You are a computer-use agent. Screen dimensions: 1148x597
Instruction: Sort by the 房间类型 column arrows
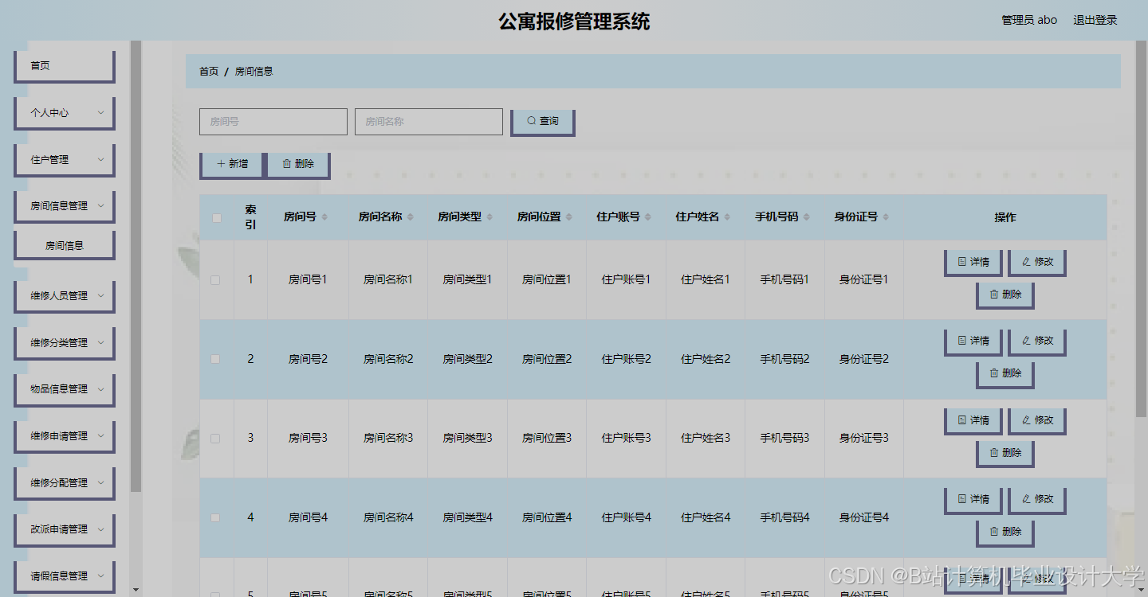[x=489, y=217]
